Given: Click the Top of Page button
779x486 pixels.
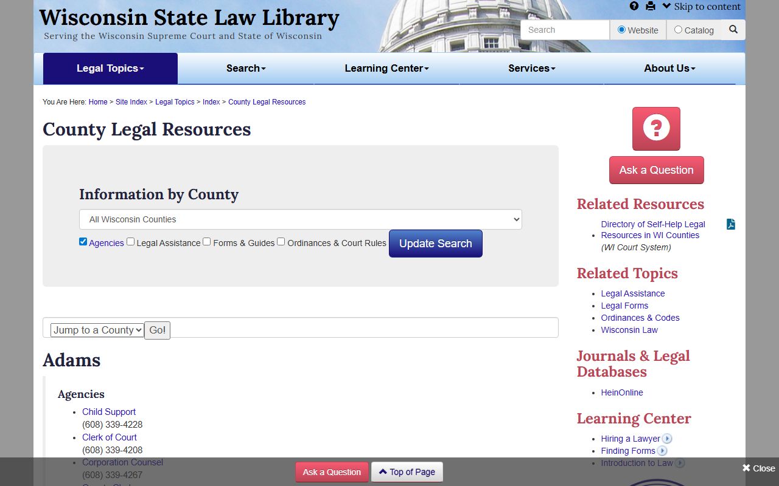Looking at the screenshot, I should pos(407,472).
